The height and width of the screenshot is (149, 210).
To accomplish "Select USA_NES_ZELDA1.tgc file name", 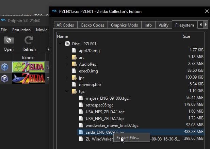I will coord(105,112).
